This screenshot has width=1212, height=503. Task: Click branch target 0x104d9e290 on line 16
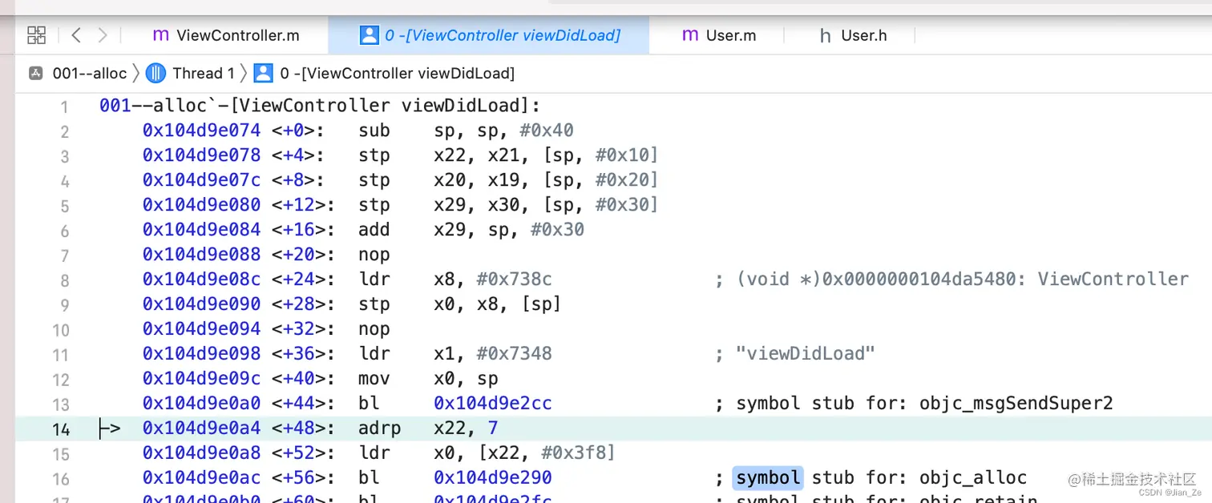pos(493,478)
